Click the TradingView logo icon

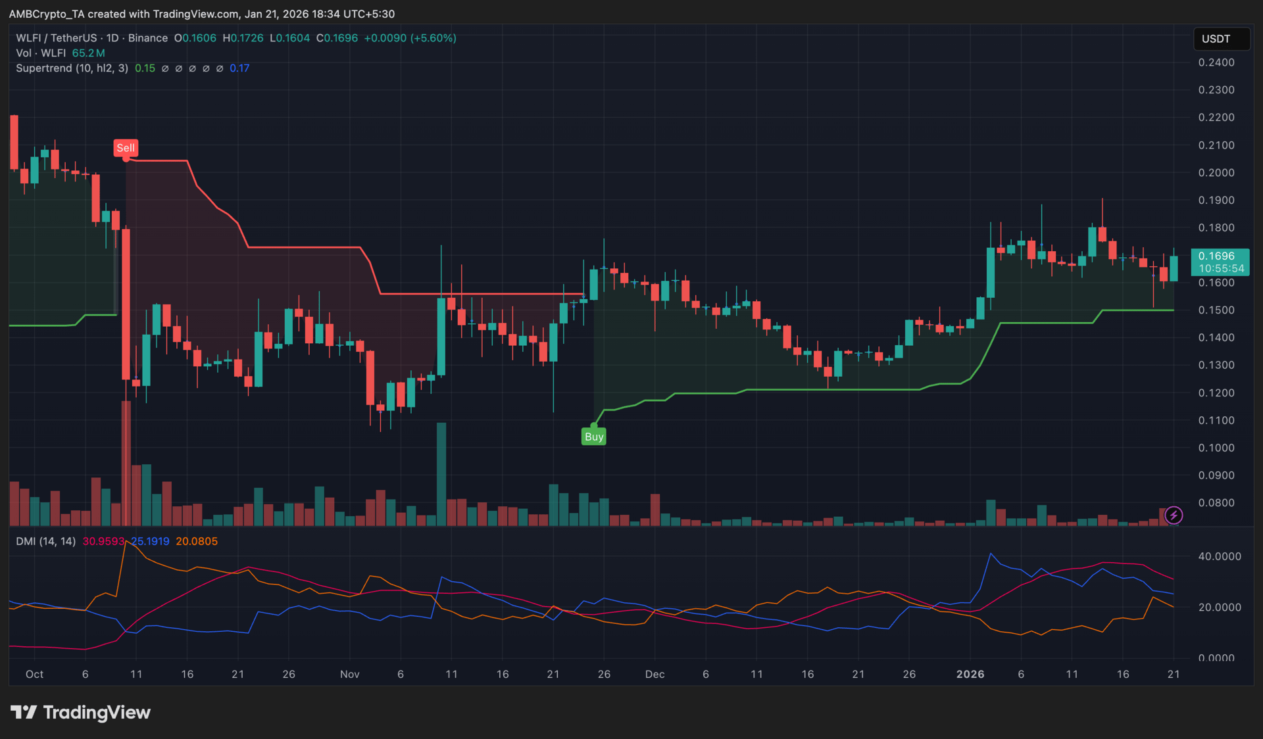(x=23, y=712)
